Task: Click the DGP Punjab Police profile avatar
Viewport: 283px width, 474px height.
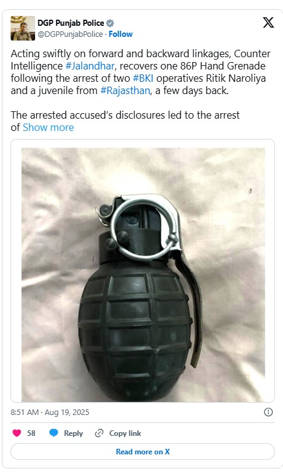Action: click(23, 28)
